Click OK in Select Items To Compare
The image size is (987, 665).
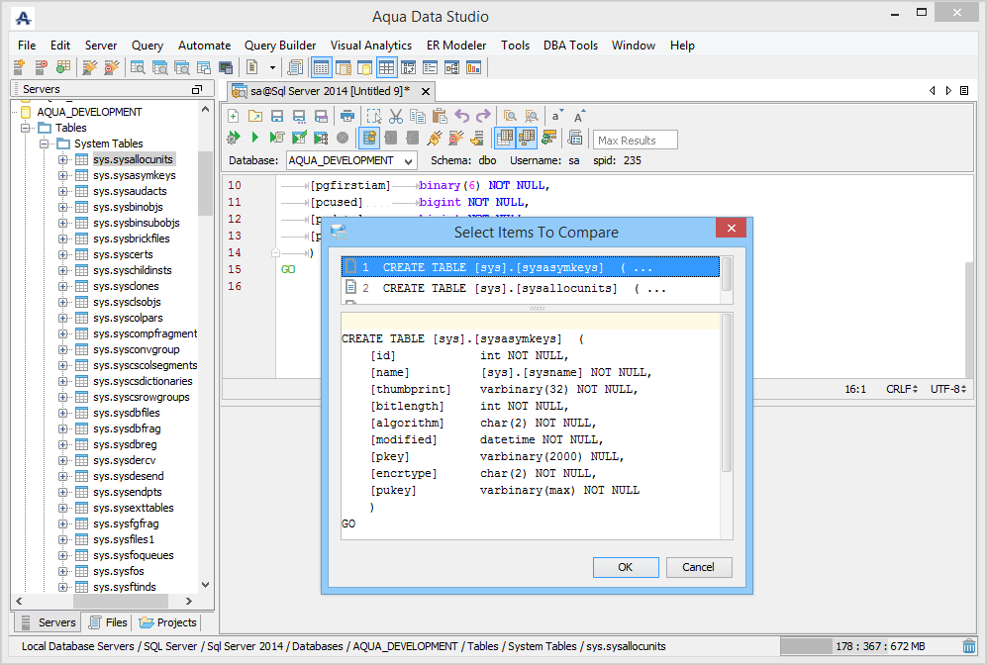[625, 567]
